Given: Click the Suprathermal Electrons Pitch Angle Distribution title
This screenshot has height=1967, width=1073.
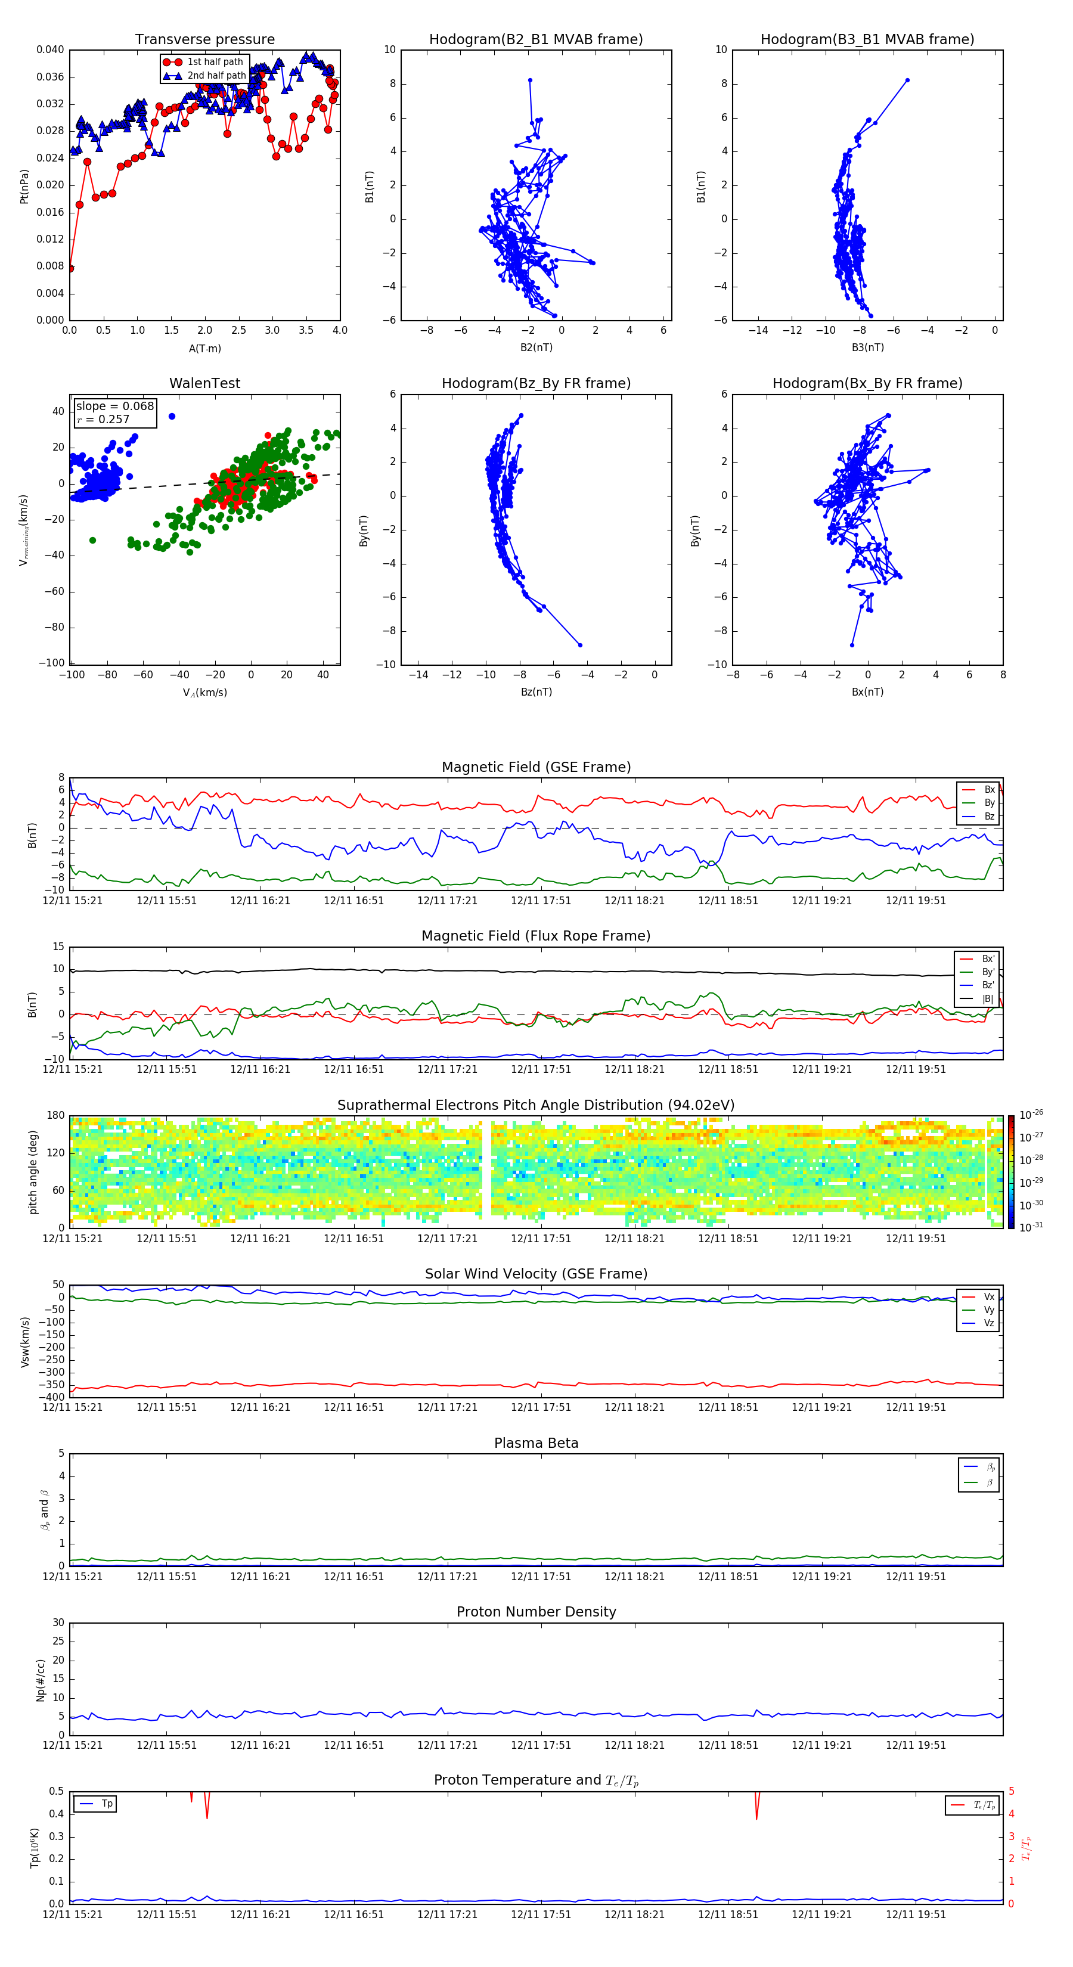Looking at the screenshot, I should click(x=536, y=1106).
